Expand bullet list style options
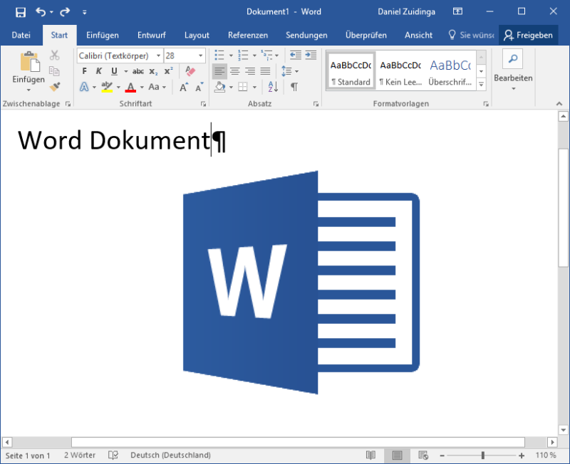Screen dimensions: 570x464 [x=231, y=56]
